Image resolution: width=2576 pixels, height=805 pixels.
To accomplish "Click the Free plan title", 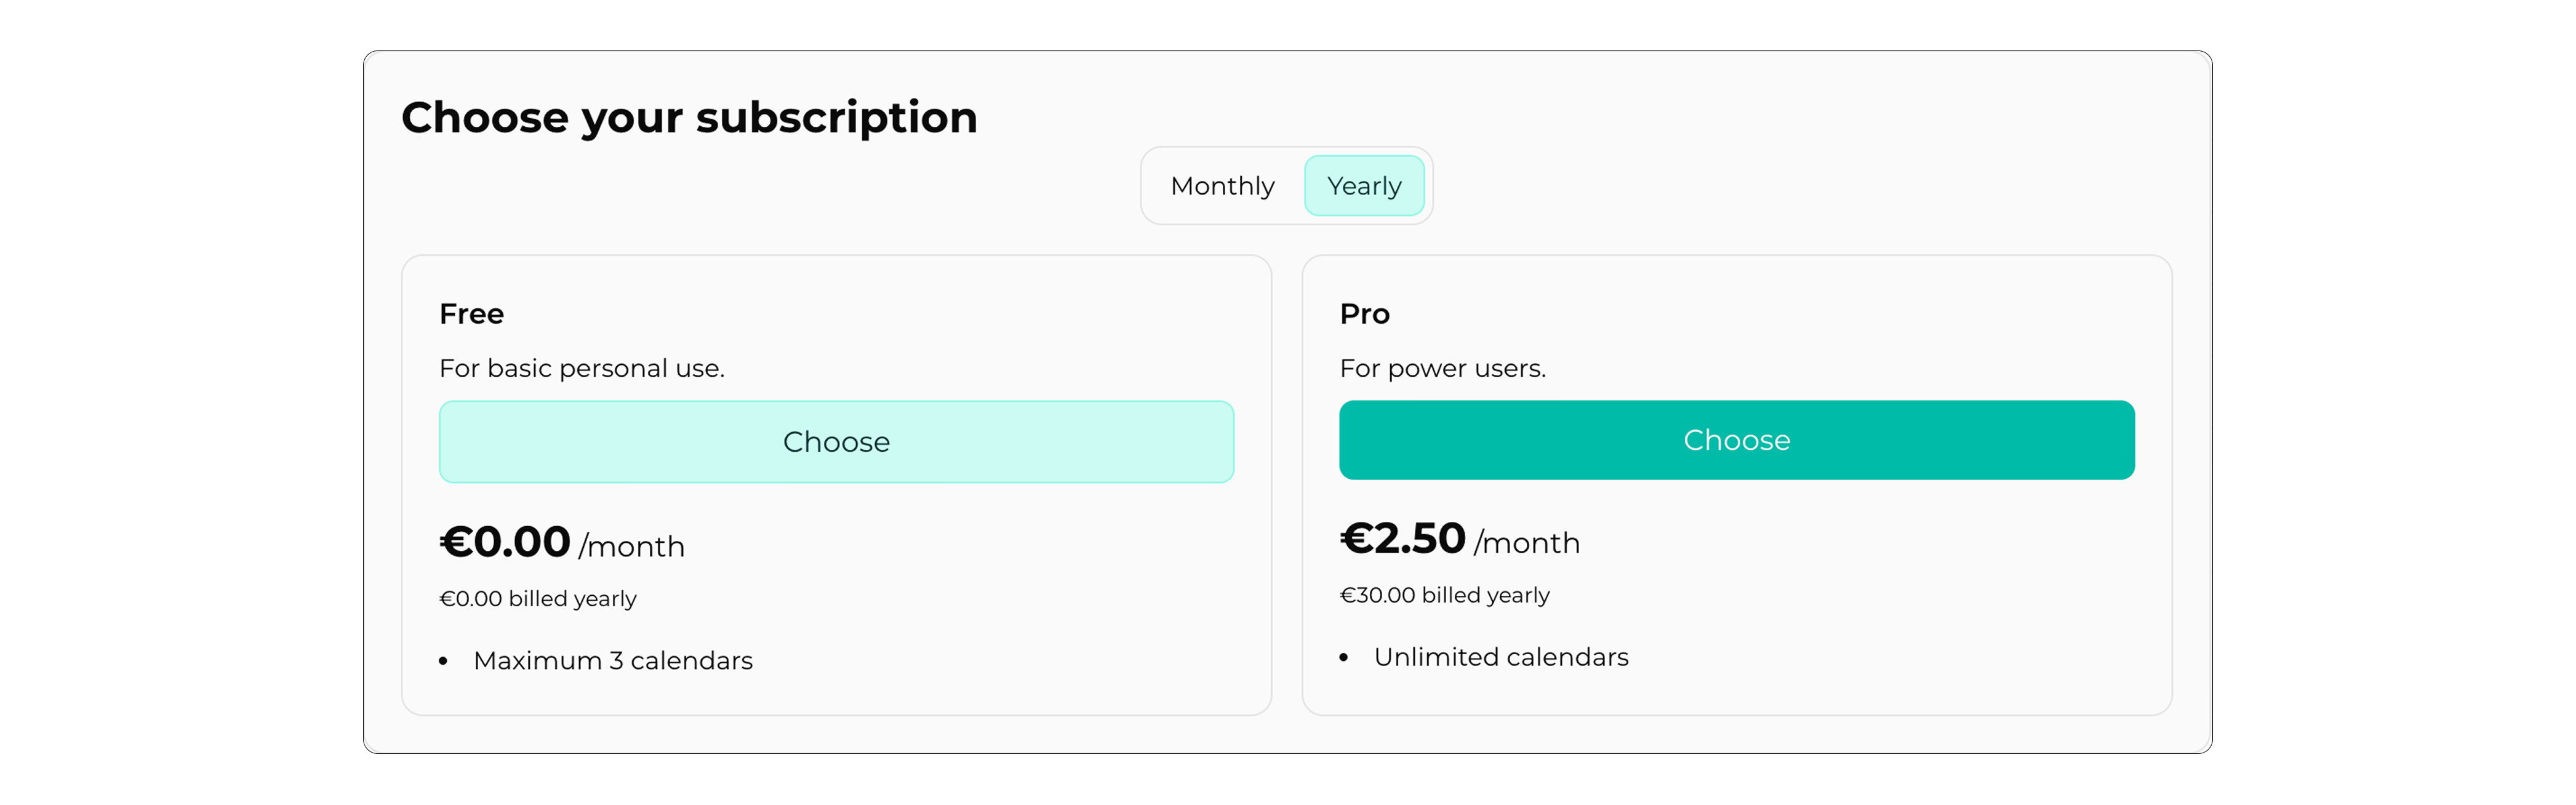I will [x=471, y=314].
